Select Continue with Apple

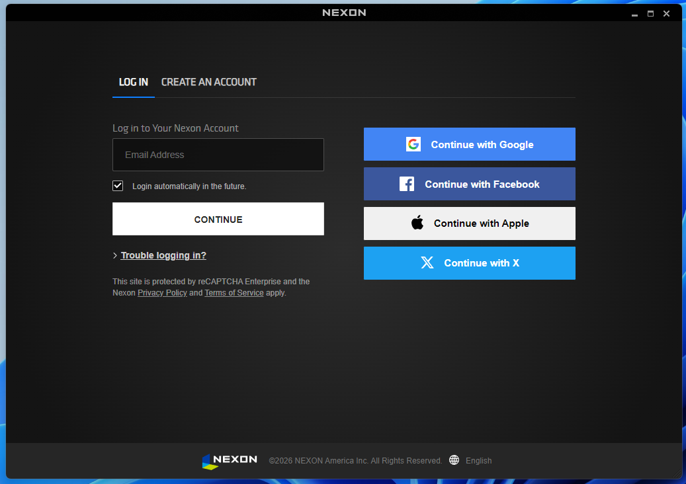click(470, 223)
